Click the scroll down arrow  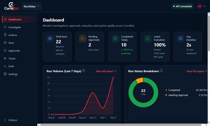click(x=209, y=122)
